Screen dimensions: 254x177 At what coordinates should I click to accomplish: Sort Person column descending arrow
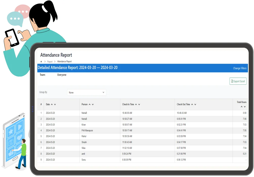[93, 104]
